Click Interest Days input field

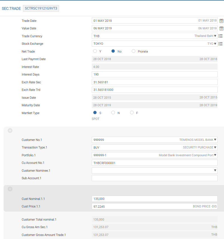tap(154, 74)
